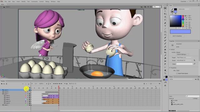Open the Modify menu
200x112 pixels.
pos(23,2)
